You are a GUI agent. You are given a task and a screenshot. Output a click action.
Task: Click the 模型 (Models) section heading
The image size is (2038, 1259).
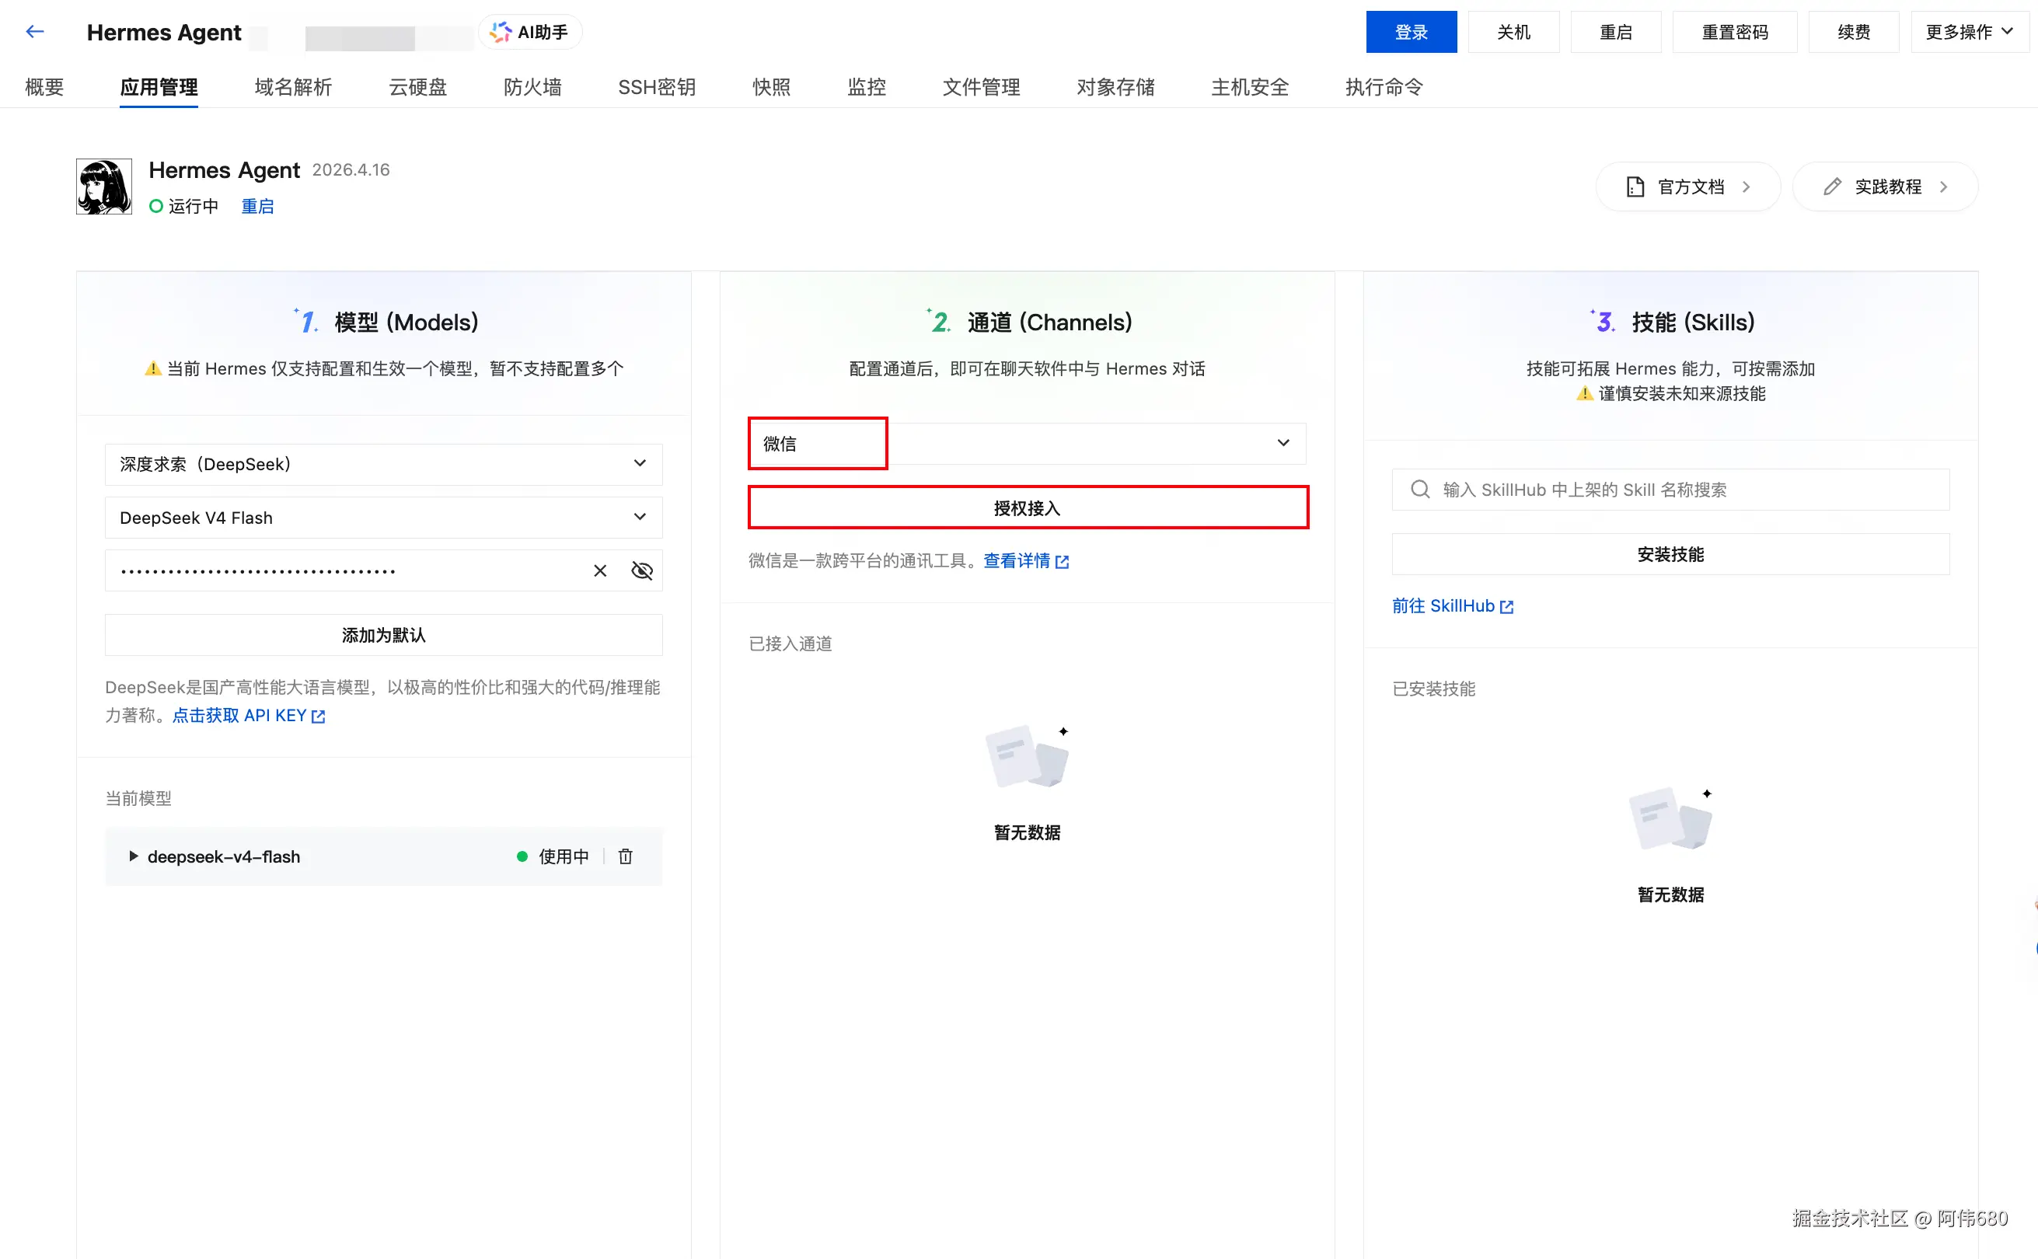407,323
